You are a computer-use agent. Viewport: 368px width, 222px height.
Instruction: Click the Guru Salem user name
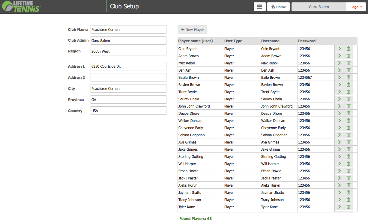(x=319, y=7)
